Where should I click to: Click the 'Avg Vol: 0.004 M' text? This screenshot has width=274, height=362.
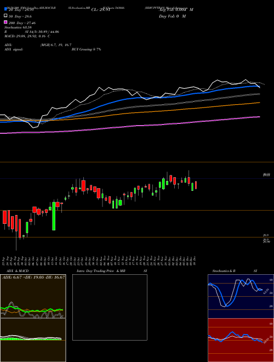click(x=176, y=10)
